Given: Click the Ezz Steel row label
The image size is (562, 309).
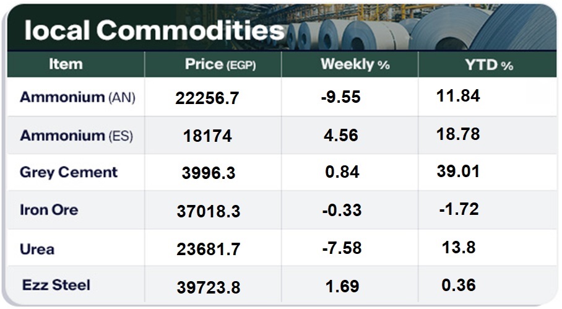Looking at the screenshot, I should click(x=56, y=285).
